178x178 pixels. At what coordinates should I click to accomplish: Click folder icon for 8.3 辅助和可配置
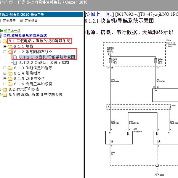5,95
